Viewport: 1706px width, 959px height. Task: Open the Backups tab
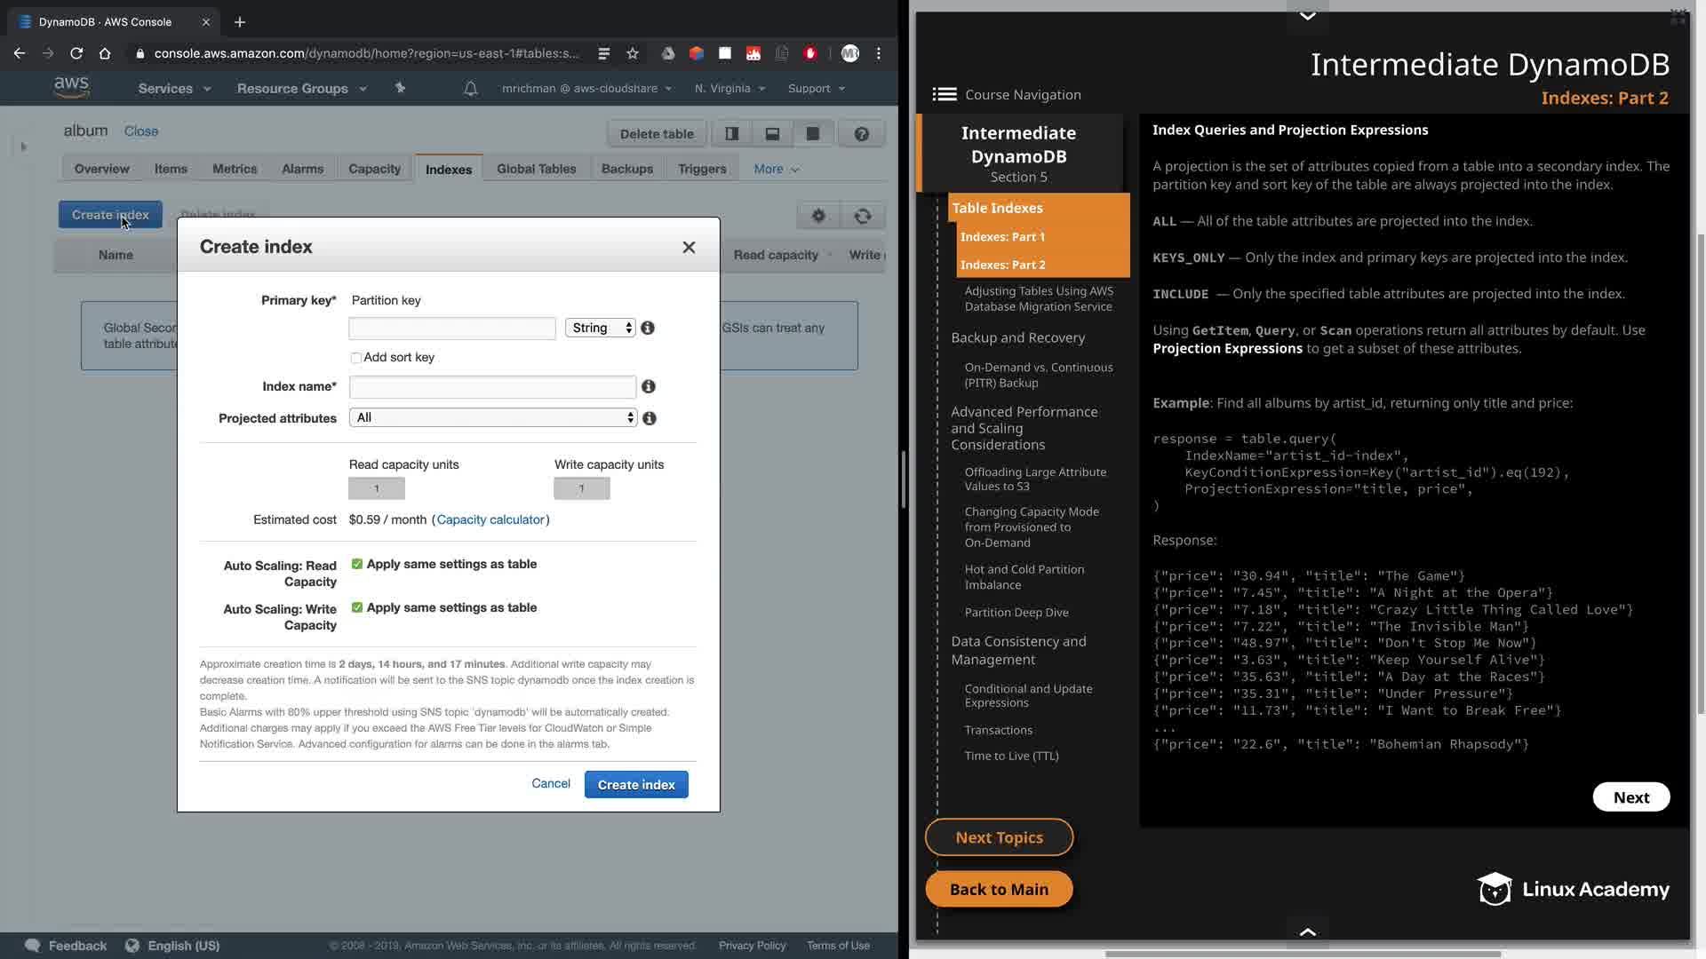click(x=626, y=169)
